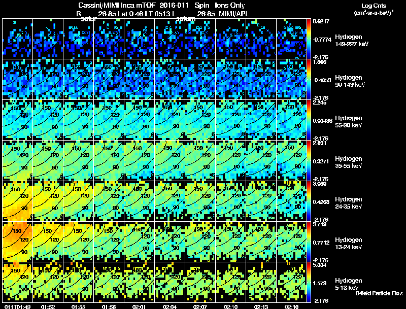This screenshot has width=406, height=309.
Task: Select the Hydrogen 24-35 keV panel at 01:49
Action: click(18, 201)
